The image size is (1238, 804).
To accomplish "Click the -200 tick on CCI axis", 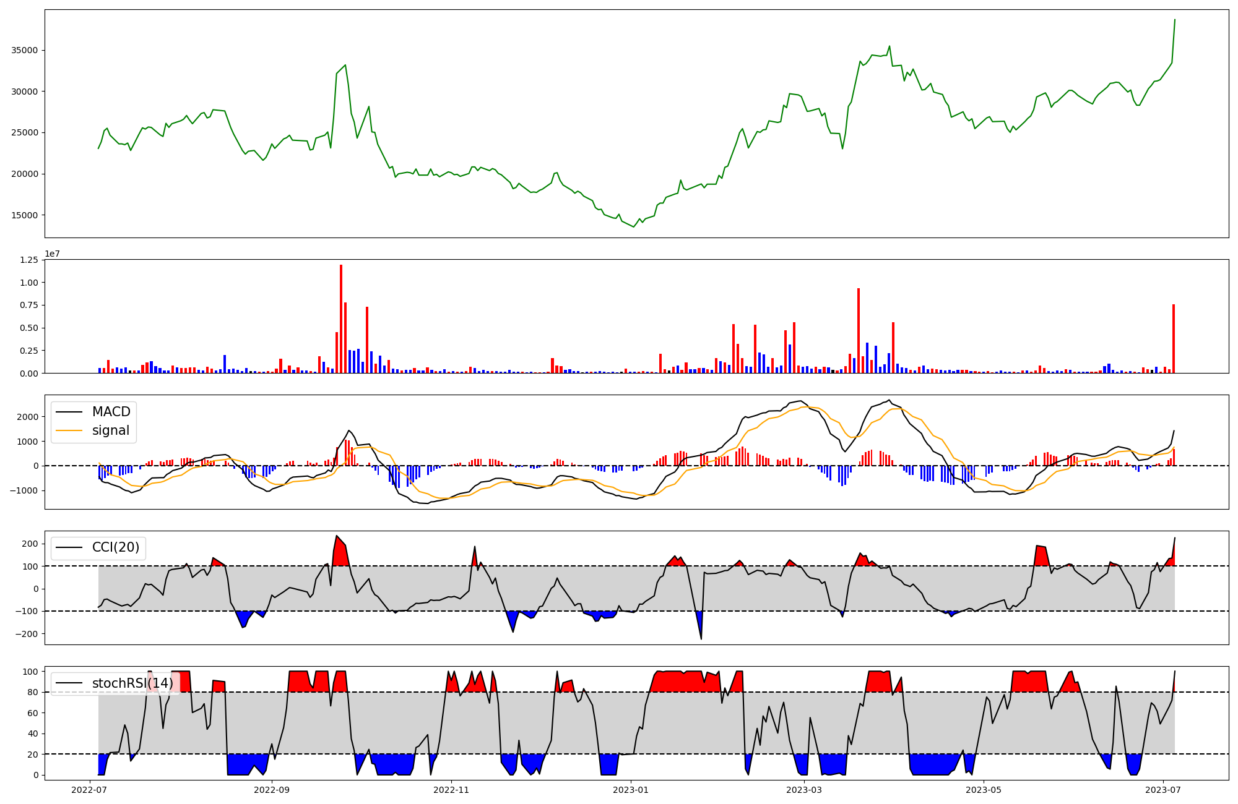I will click(x=27, y=634).
